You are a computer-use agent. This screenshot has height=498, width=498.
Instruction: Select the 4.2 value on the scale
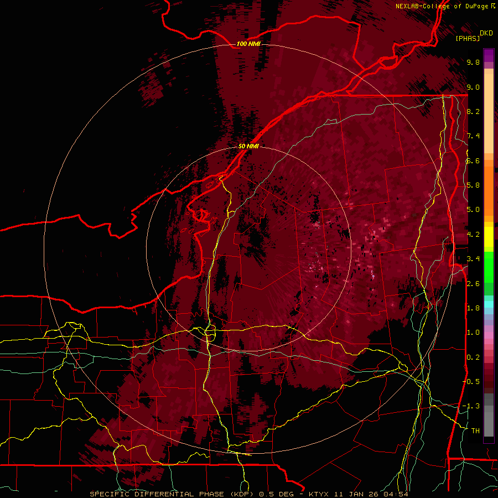473,235
